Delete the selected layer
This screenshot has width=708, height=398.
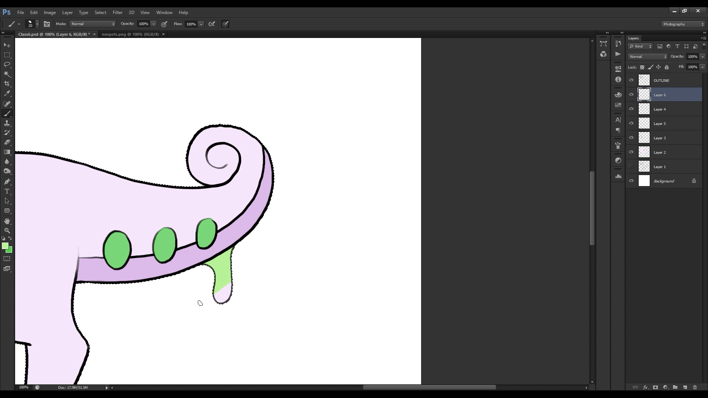point(695,387)
